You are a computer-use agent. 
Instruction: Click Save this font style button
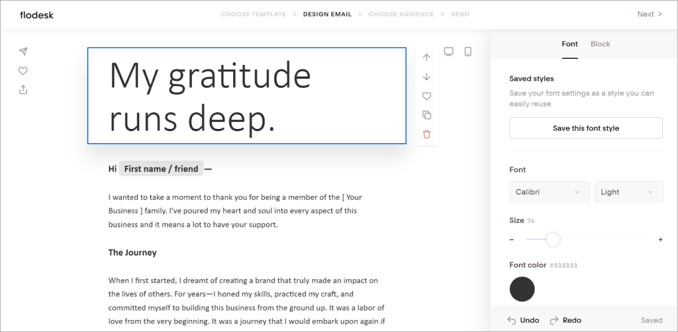pyautogui.click(x=585, y=128)
